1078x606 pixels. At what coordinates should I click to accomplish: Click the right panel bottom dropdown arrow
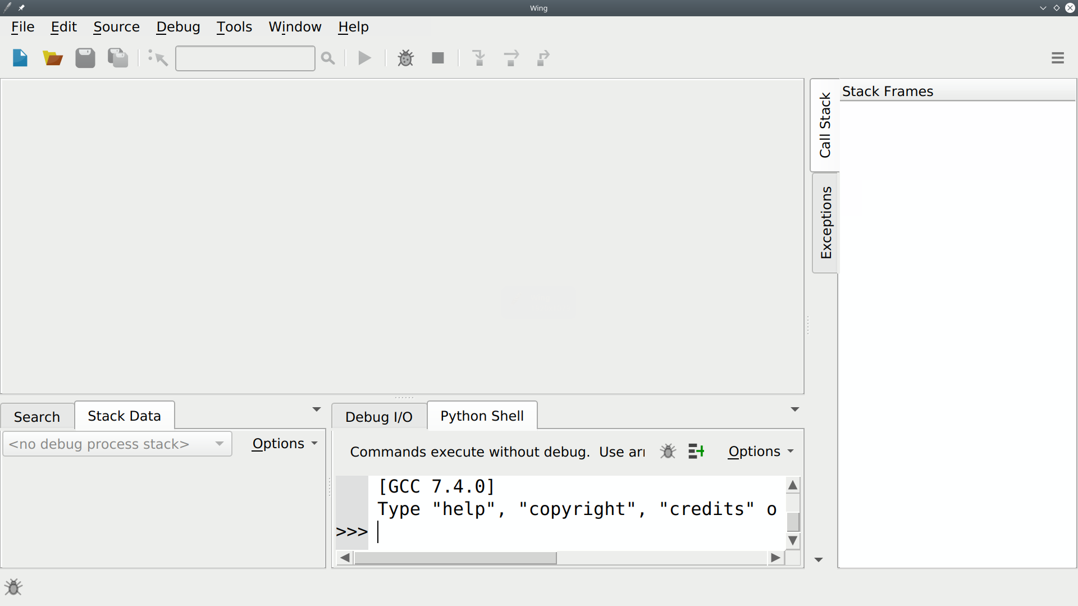(x=819, y=560)
